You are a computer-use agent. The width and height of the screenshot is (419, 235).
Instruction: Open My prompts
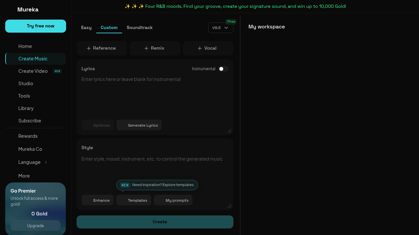coord(173,200)
